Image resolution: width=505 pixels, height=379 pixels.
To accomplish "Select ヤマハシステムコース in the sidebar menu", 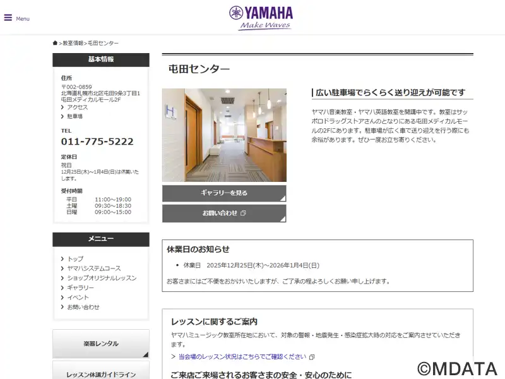I will tap(94, 268).
